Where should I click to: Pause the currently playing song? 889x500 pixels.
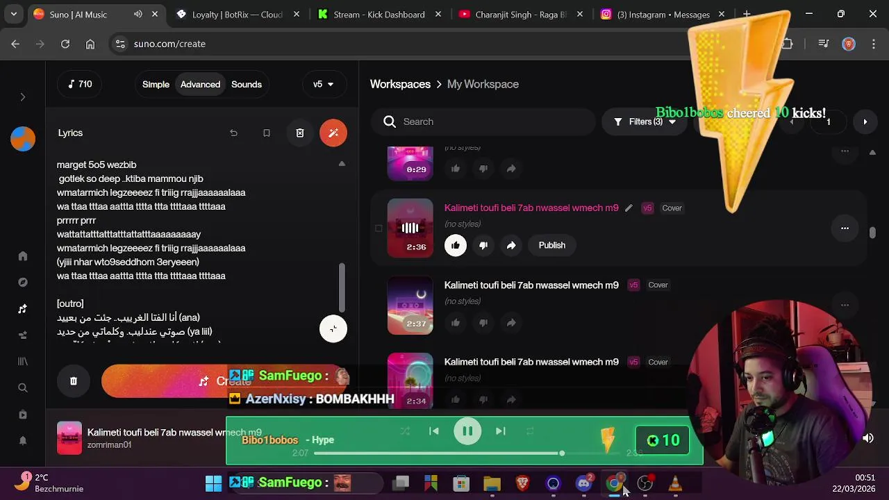click(x=467, y=431)
